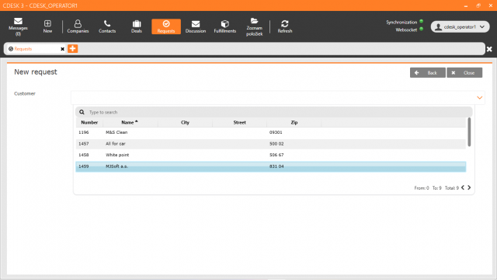This screenshot has width=497, height=280.
Task: Select the Requests toolbar item
Action: pyautogui.click(x=166, y=26)
